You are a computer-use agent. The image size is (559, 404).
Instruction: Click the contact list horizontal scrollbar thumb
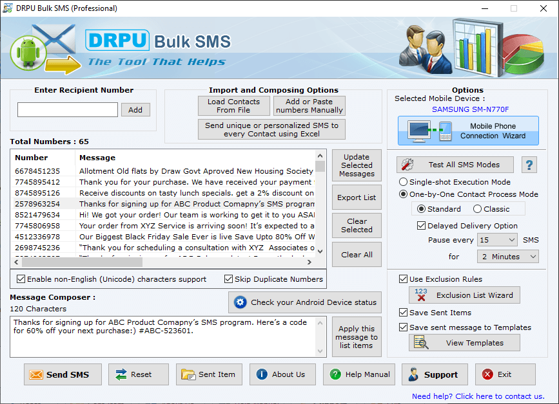(82, 262)
